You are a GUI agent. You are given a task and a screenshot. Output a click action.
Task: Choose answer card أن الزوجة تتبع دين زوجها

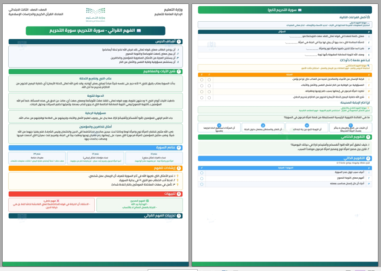[307, 127]
